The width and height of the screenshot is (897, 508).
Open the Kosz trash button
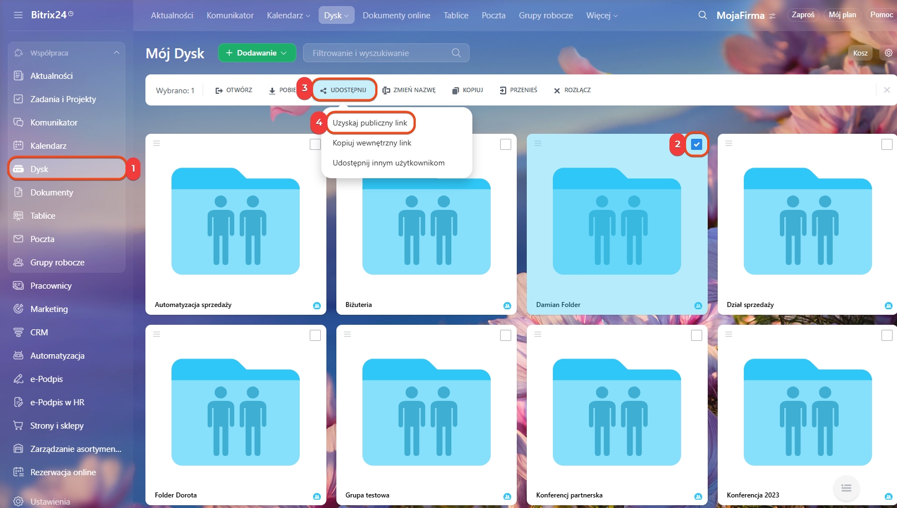860,53
